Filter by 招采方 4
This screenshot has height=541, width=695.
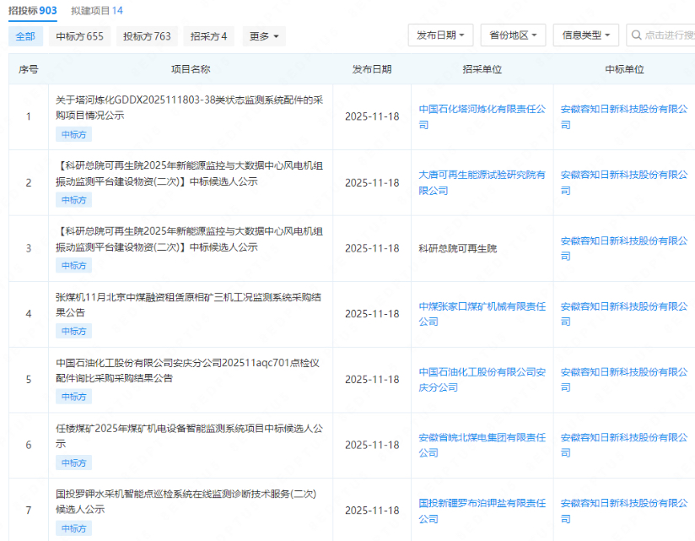click(209, 36)
